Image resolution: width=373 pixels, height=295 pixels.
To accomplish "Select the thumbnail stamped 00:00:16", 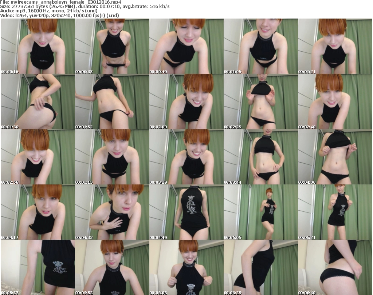I will point(38,46).
